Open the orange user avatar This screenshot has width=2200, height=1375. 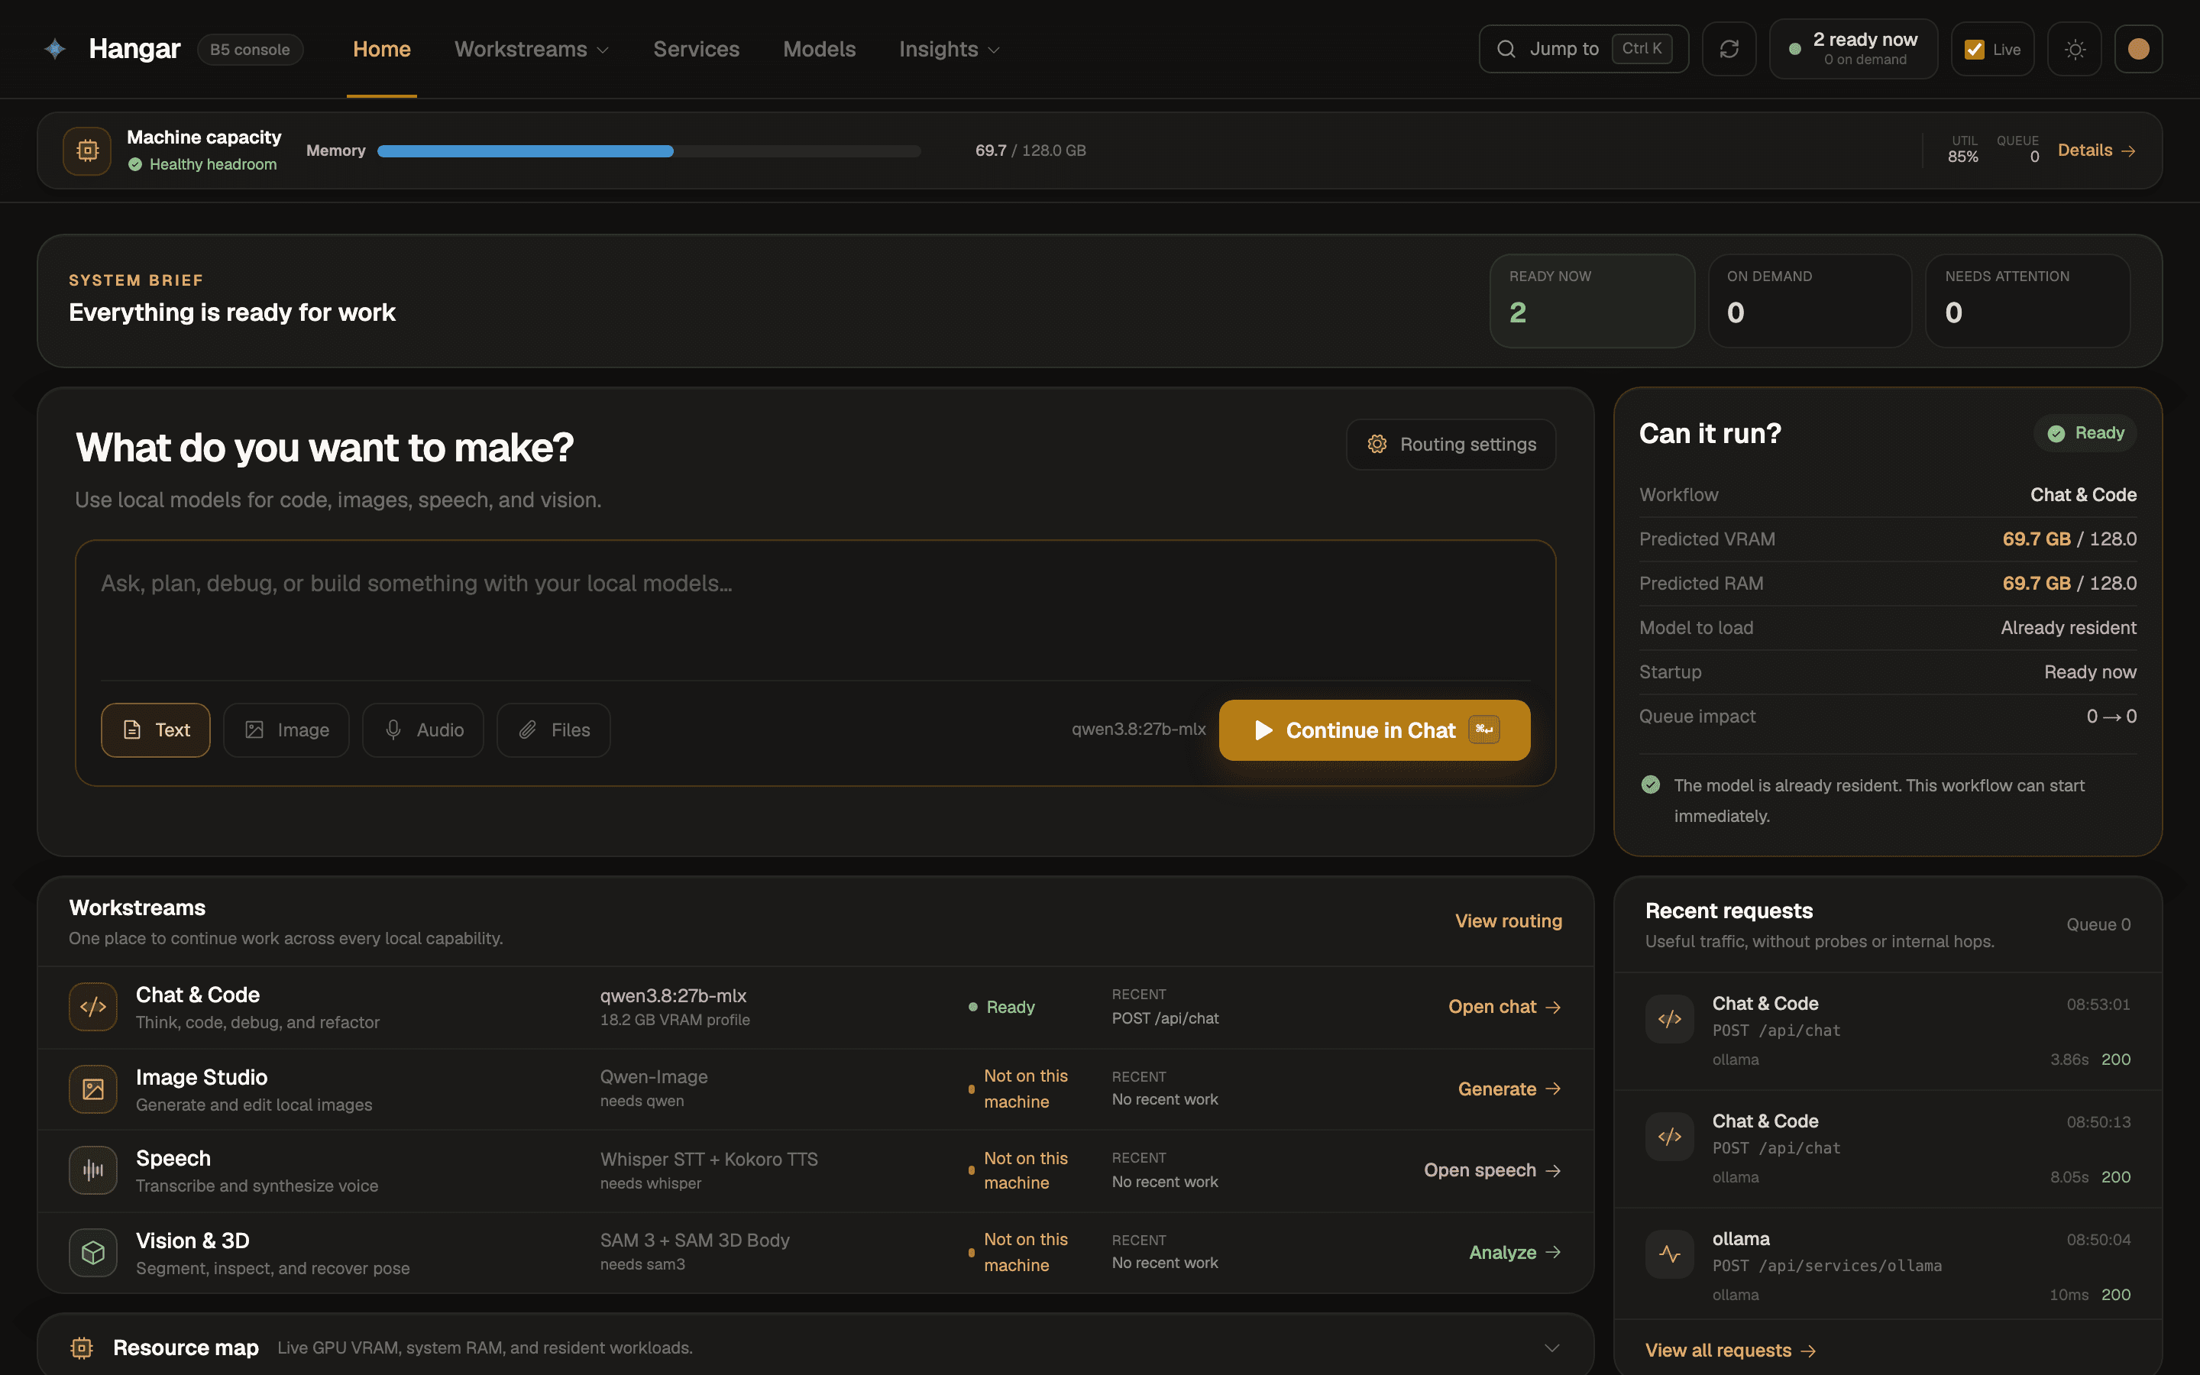(2138, 49)
